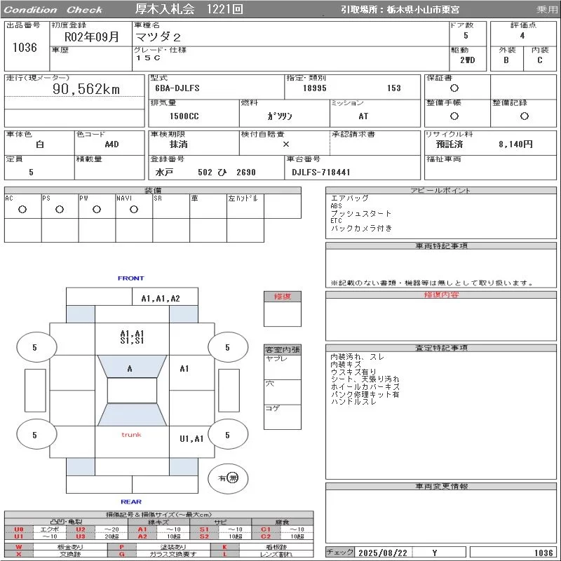Select recycle status "預託済"
This screenshot has height=561, width=561.
click(450, 144)
